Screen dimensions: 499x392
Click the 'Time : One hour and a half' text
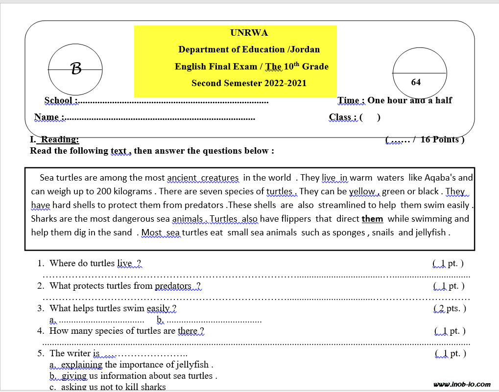(x=395, y=100)
